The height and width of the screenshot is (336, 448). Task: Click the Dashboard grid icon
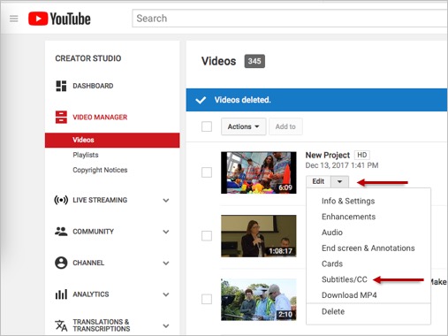[61, 86]
